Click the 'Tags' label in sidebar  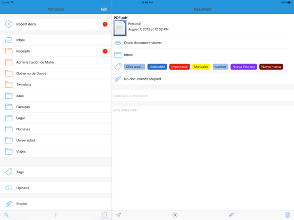20,172
